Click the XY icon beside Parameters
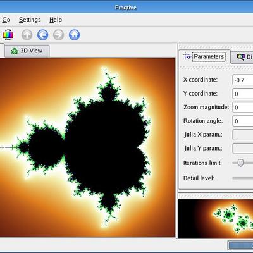Screen dimensions: 253x253 pyautogui.click(x=187, y=56)
